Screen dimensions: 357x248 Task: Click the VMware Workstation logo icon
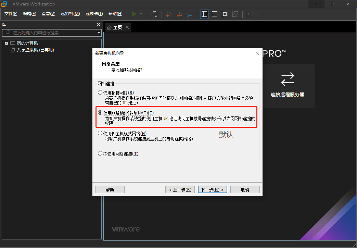[x=4, y=4]
